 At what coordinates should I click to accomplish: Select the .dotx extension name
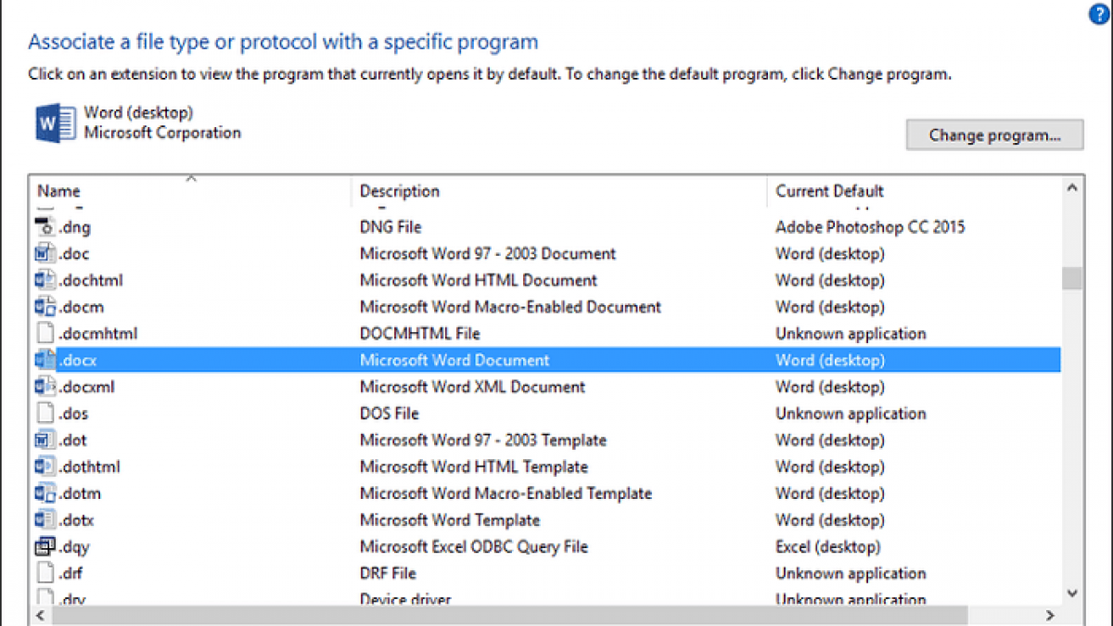[77, 520]
